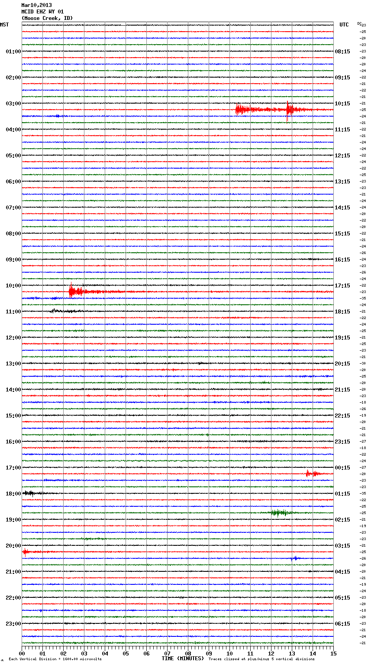The width and height of the screenshot is (368, 665).
Task: Select the 17:00 MST time label
Action: point(13,468)
